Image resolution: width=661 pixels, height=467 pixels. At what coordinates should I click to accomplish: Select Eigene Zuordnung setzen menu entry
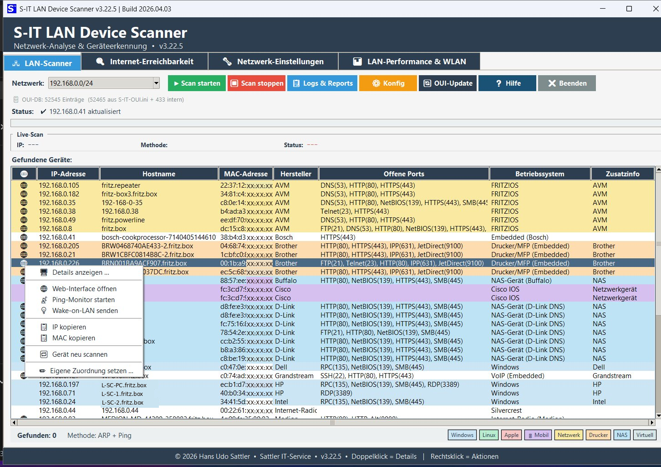(91, 371)
